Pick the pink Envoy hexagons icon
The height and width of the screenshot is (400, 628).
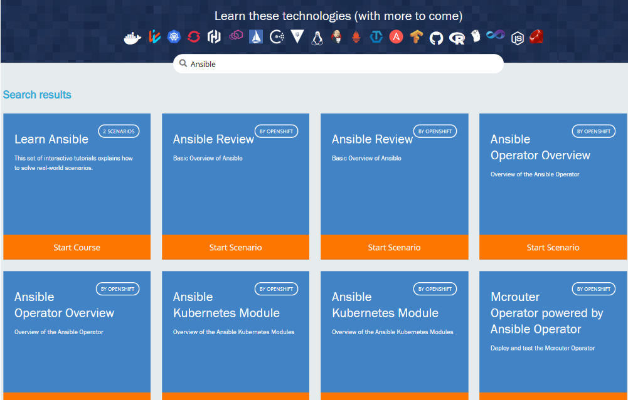coord(236,36)
